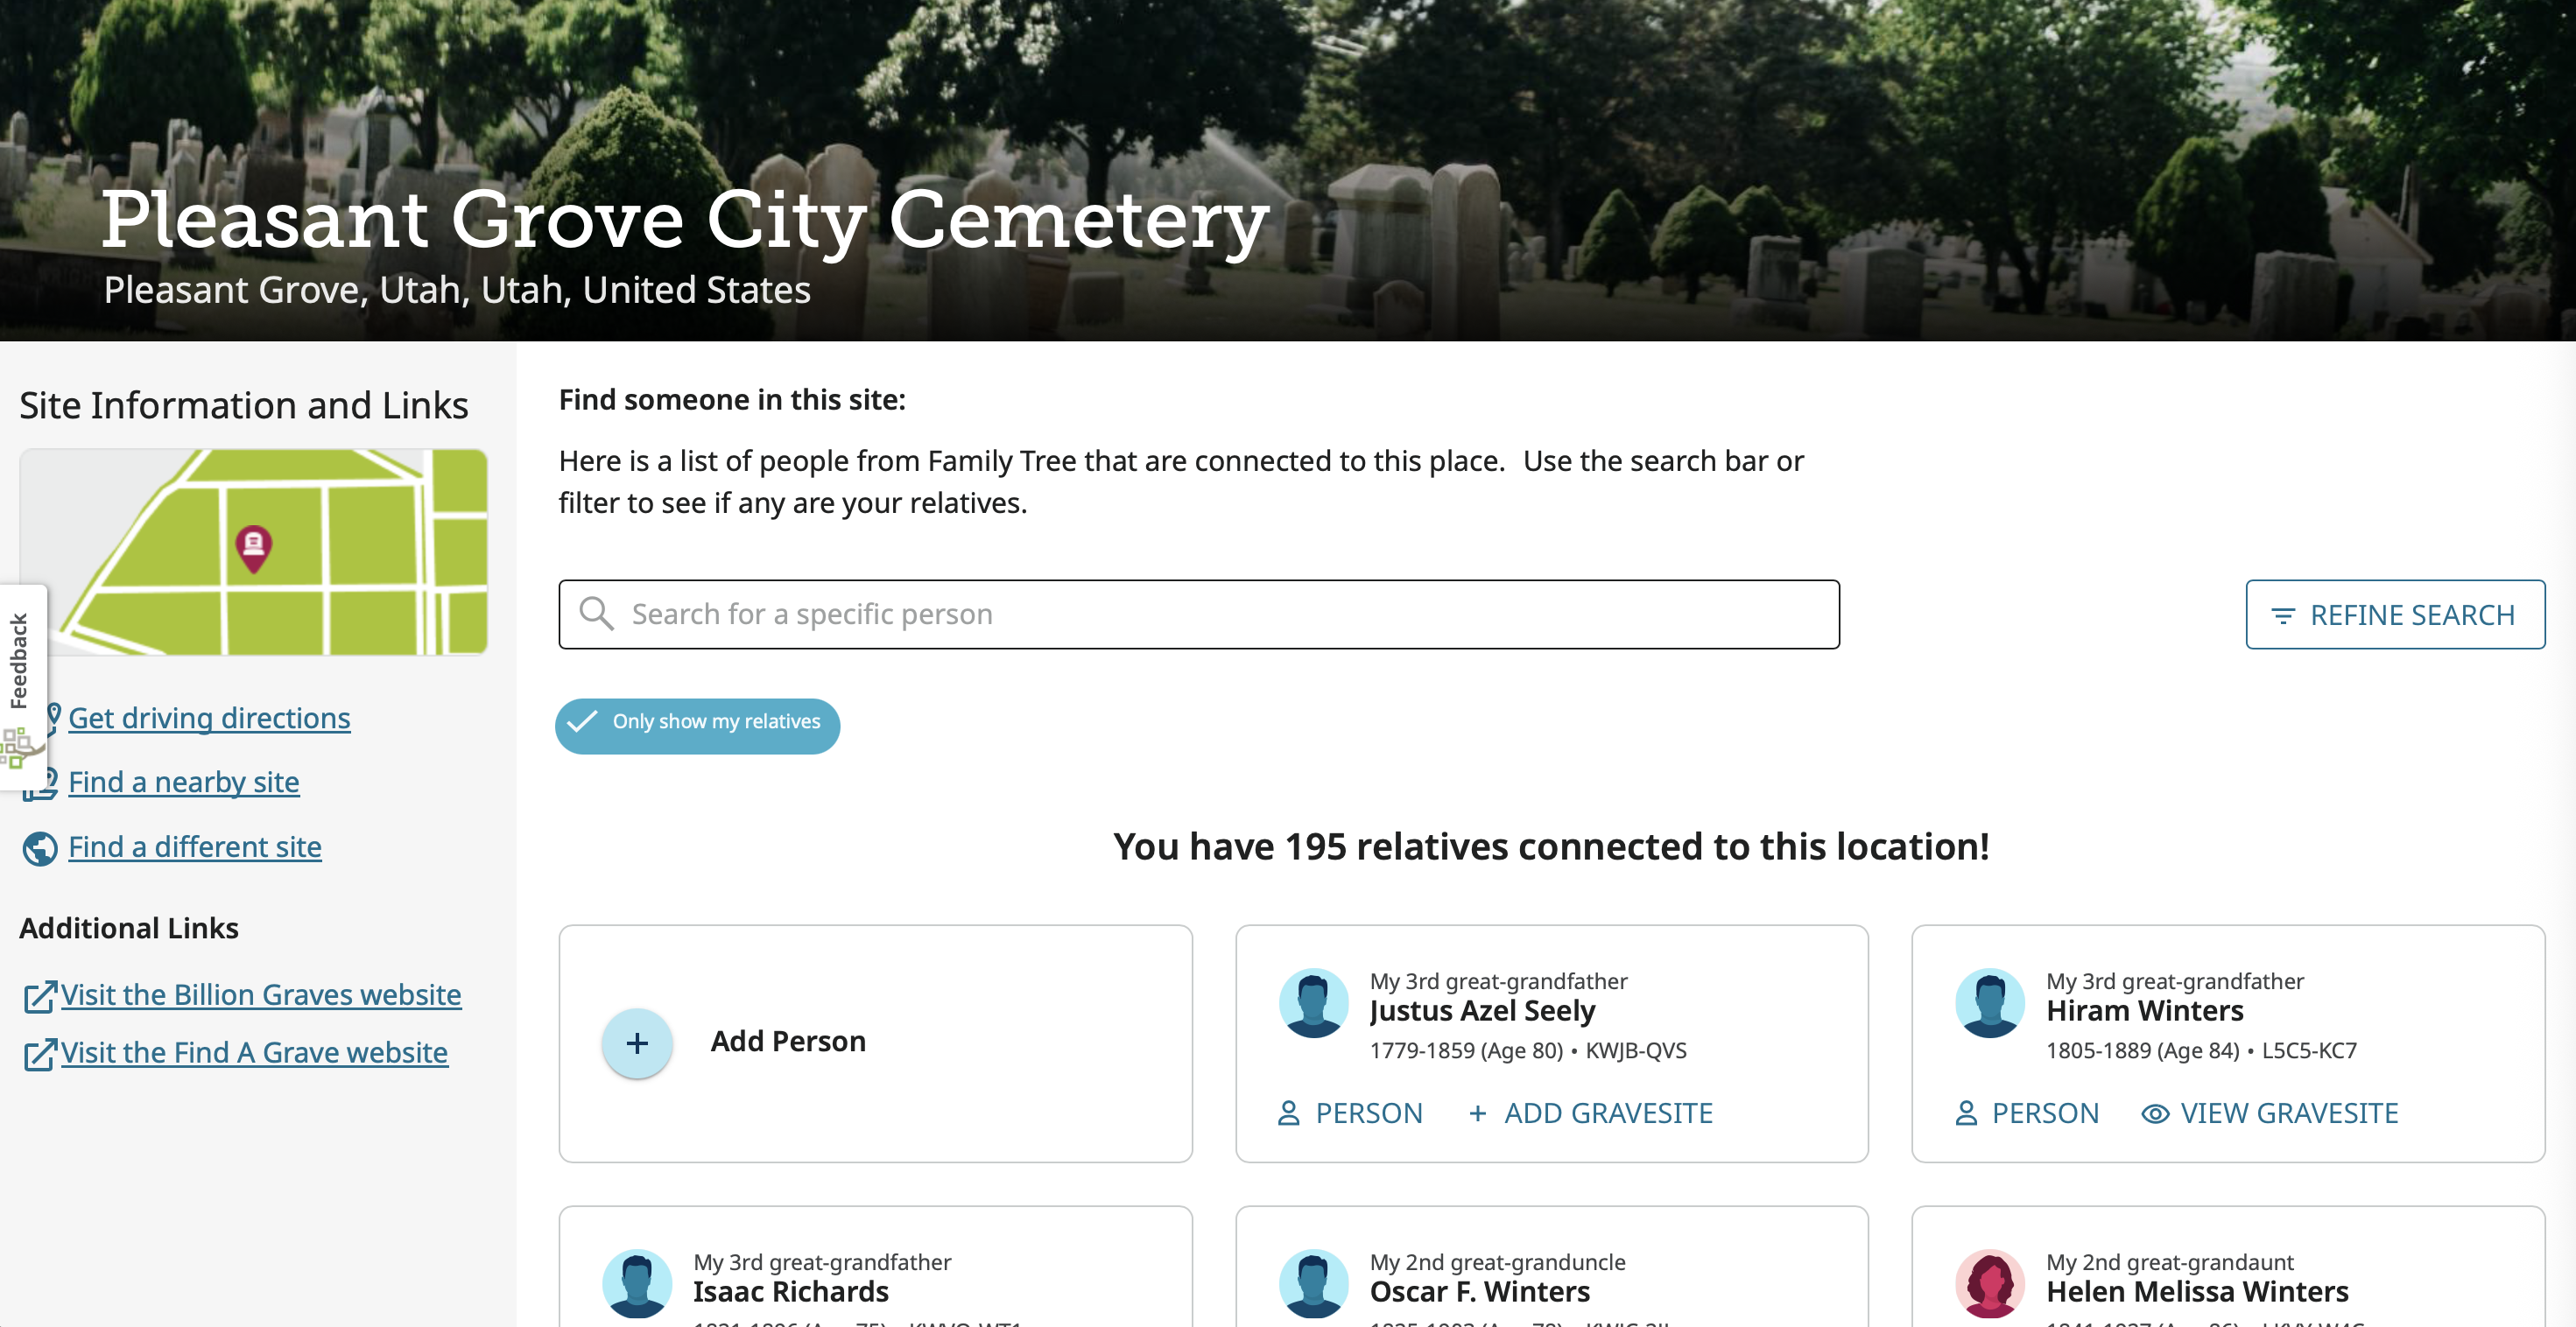Screen dimensions: 2576x1327
Task: Click the eye icon on Hiram Winters card
Action: point(2155,1113)
